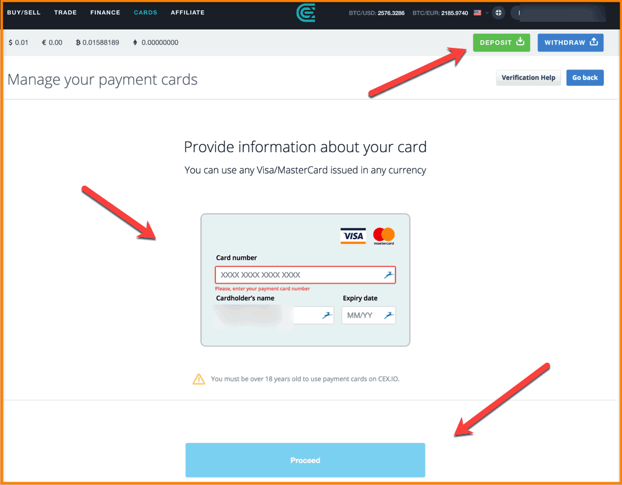
Task: Click the yellow warning triangle icon
Action: (199, 379)
